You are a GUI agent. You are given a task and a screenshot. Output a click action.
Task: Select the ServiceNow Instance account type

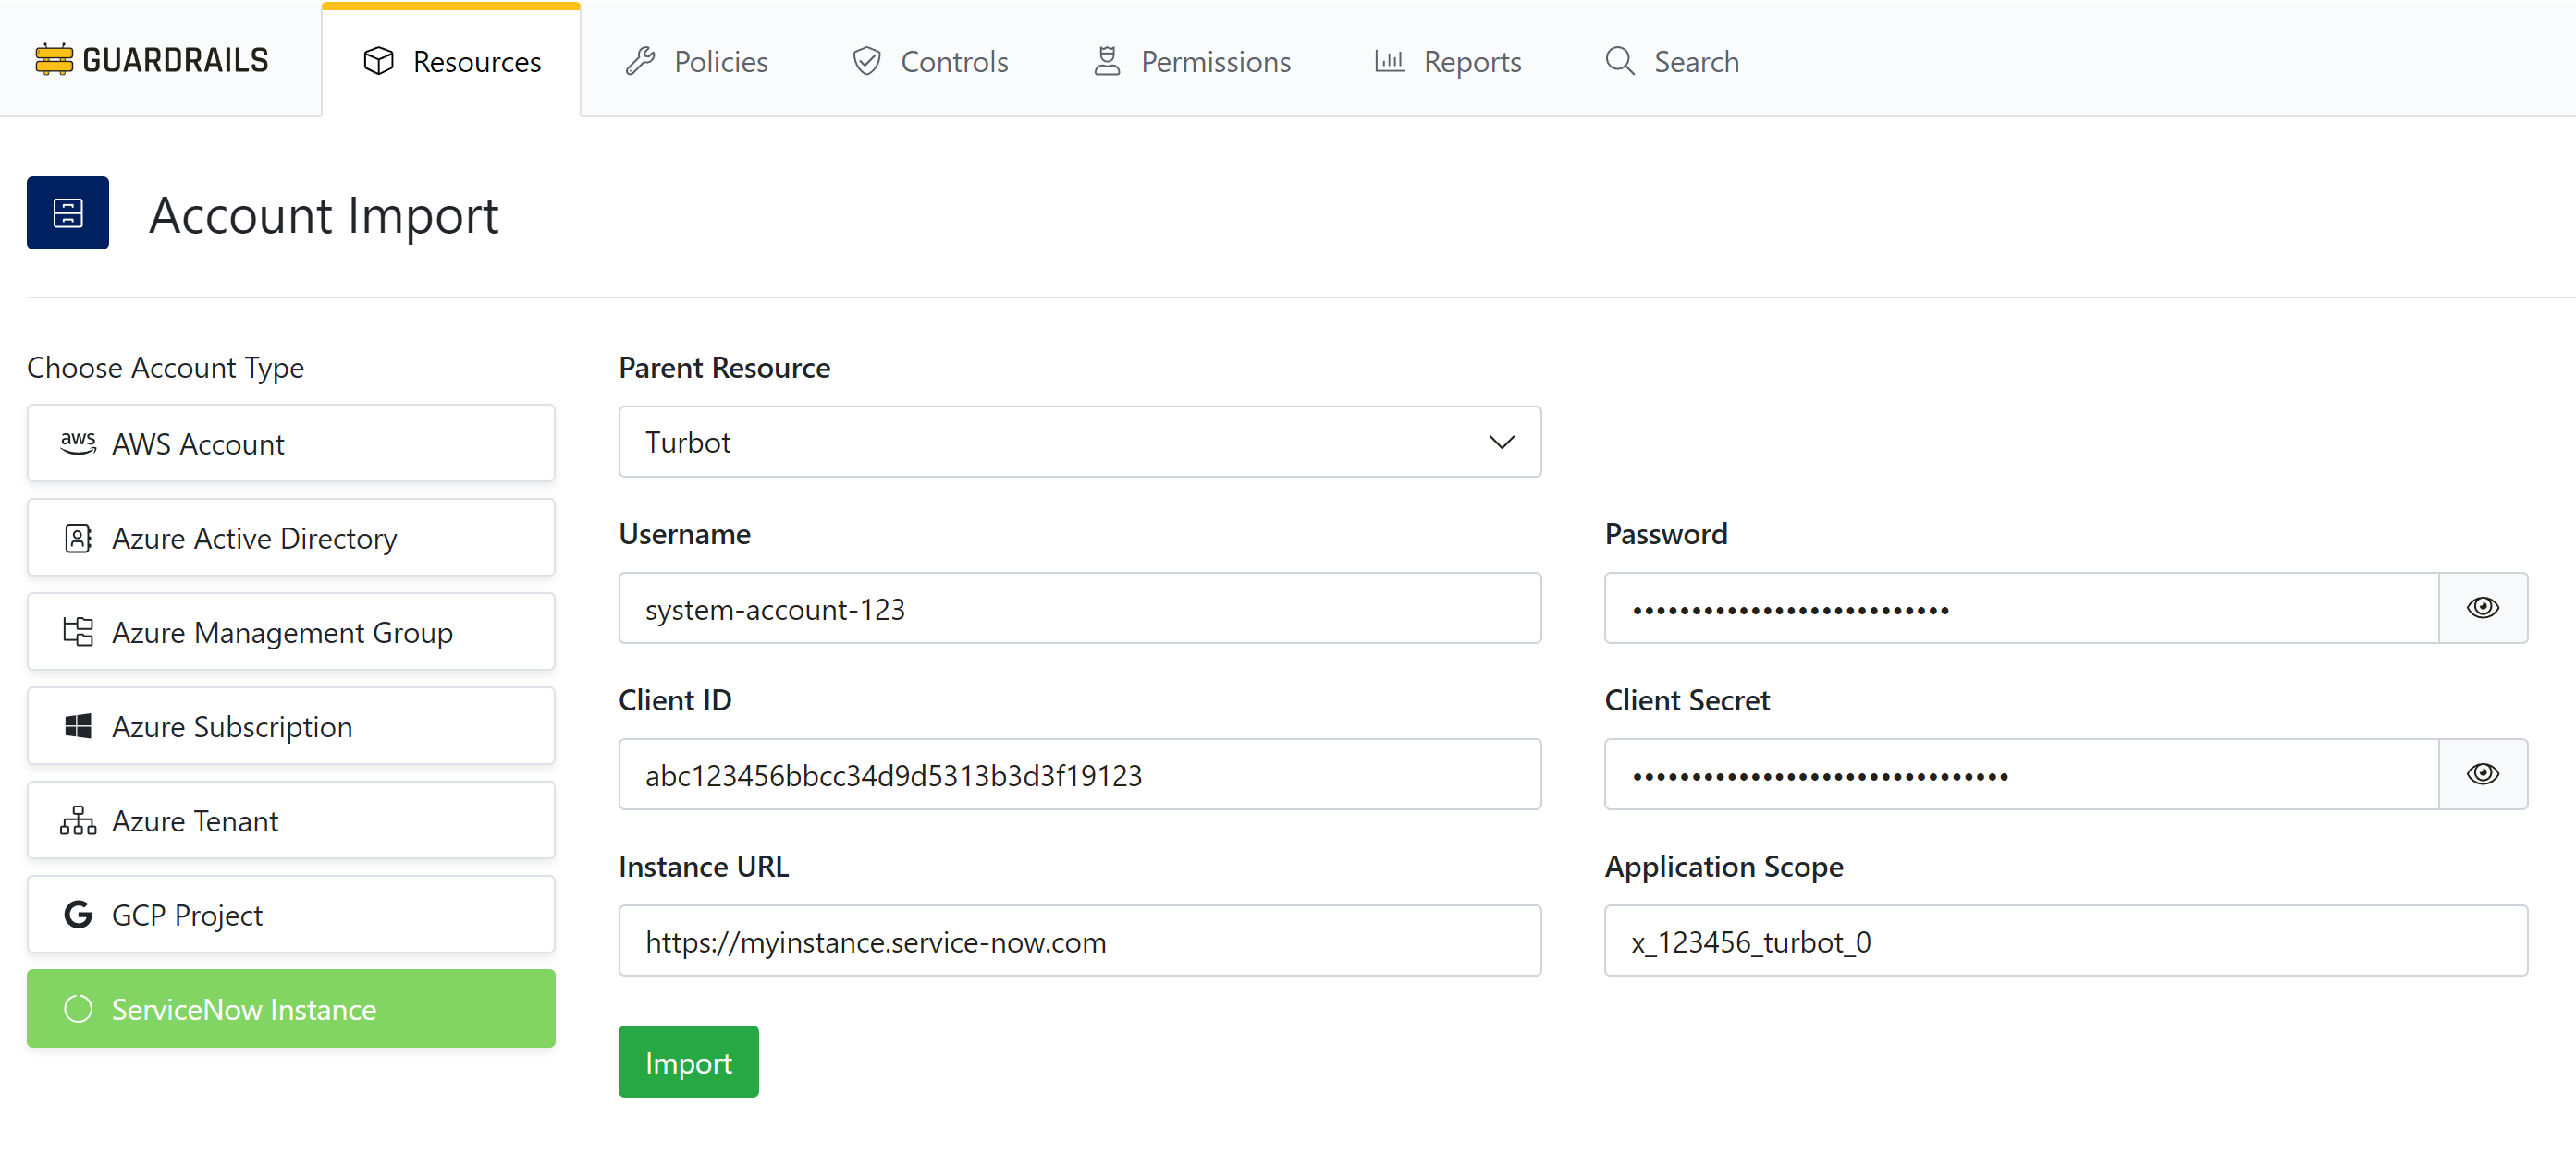(x=290, y=1008)
